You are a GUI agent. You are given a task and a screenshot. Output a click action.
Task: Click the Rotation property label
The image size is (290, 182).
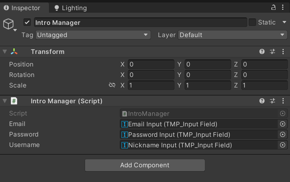[22, 75]
